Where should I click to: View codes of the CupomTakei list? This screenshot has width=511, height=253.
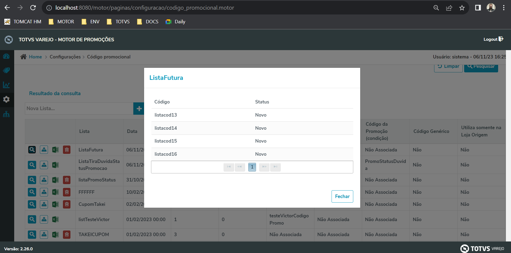tap(32, 204)
